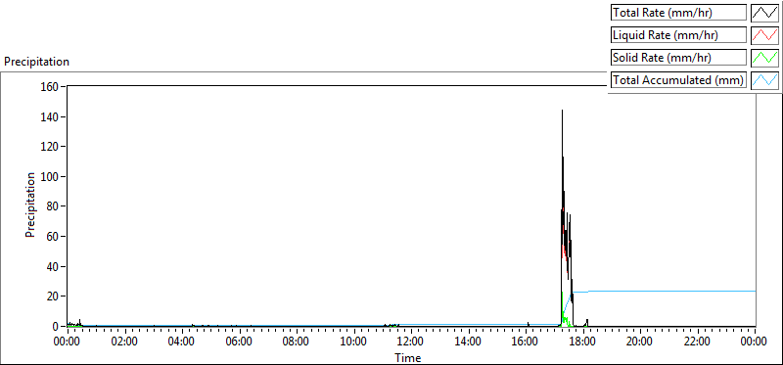Image resolution: width=783 pixels, height=365 pixels.
Task: Click the peak of the black rain spike
Action: pos(562,111)
